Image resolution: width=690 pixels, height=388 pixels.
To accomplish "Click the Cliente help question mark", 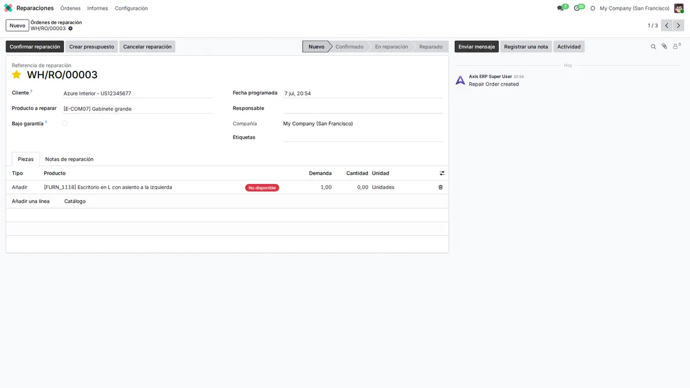I will (x=32, y=91).
